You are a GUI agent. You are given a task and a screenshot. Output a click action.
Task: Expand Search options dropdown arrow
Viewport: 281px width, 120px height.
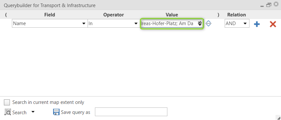pos(33,112)
